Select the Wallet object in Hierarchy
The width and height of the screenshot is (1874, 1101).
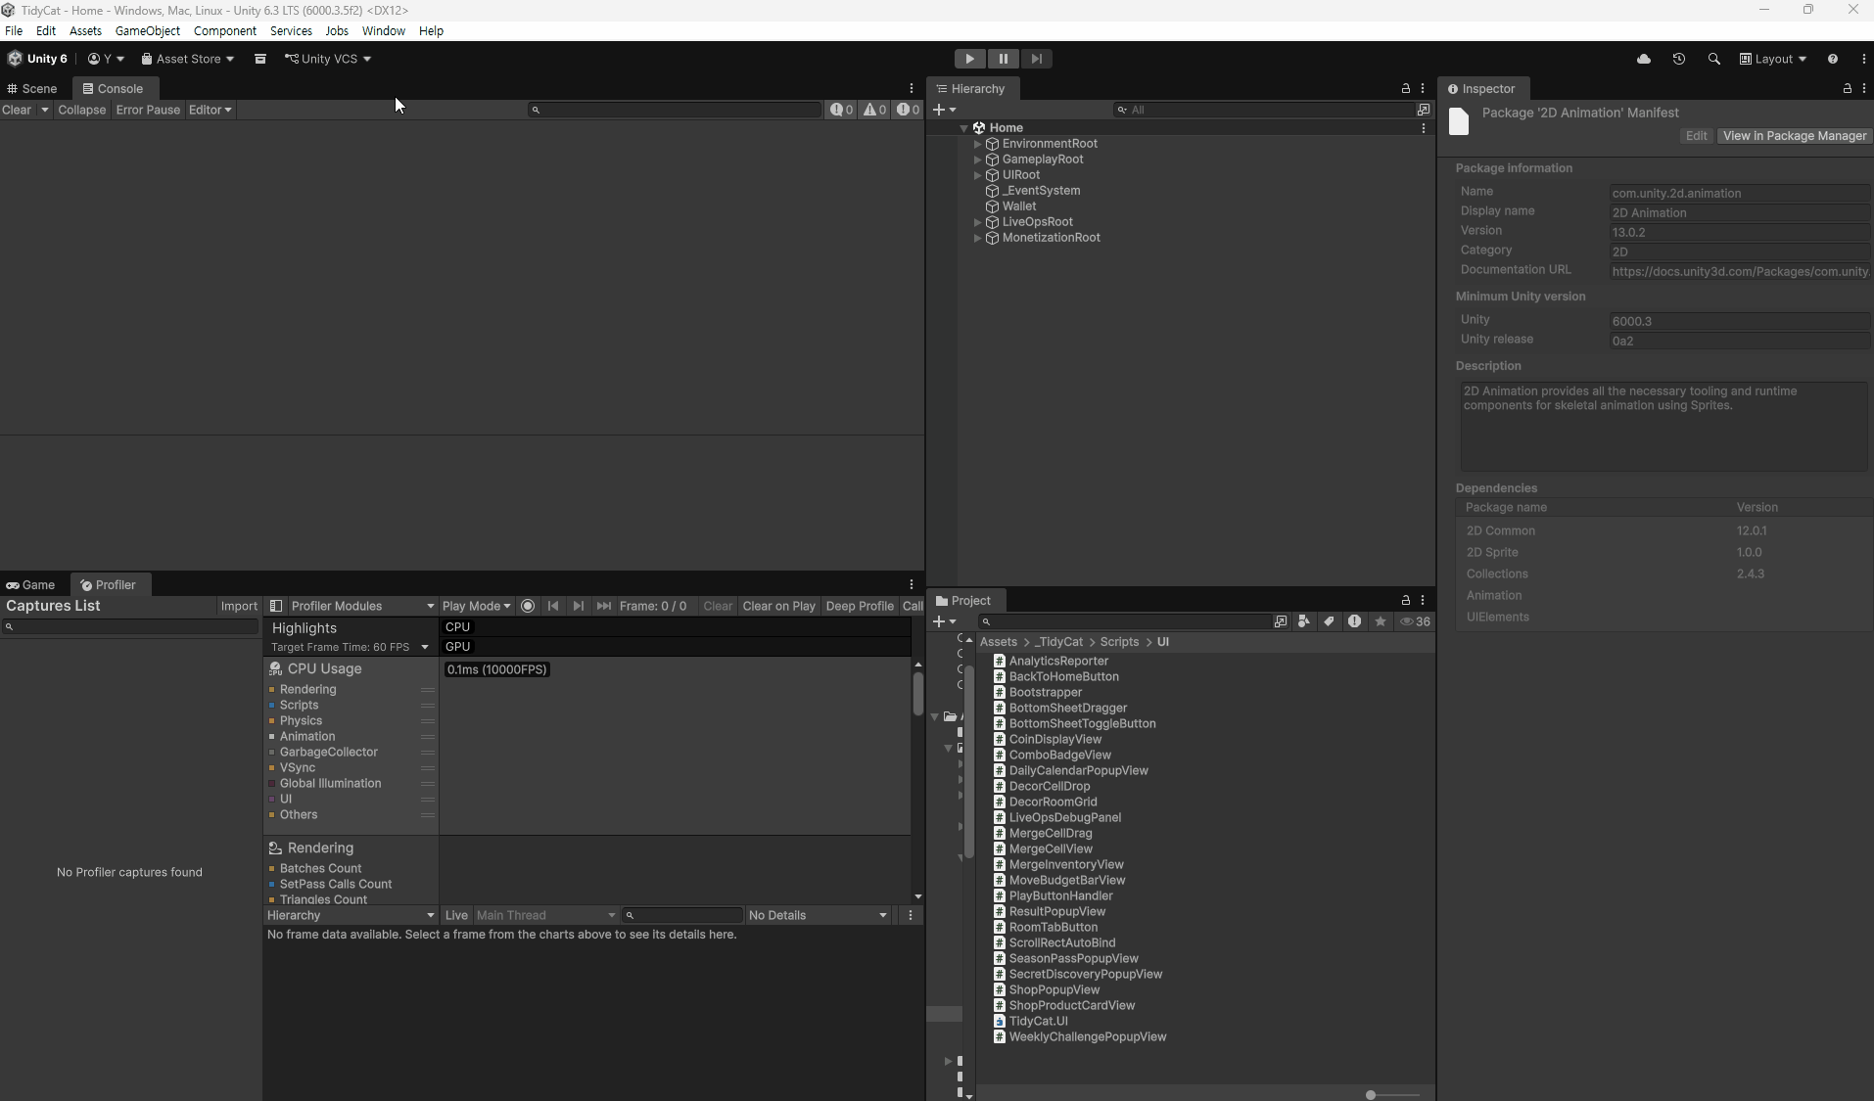[x=1019, y=206]
